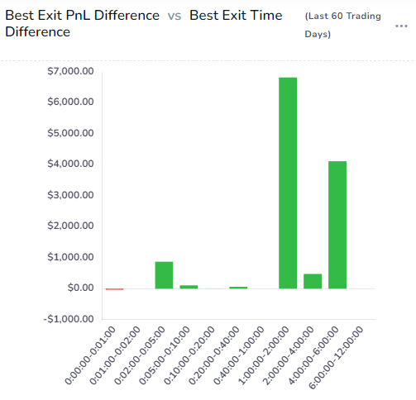Select the 4:00:00-6:00:00 green bar
Viewport: 416px width, 400px height.
(x=337, y=225)
